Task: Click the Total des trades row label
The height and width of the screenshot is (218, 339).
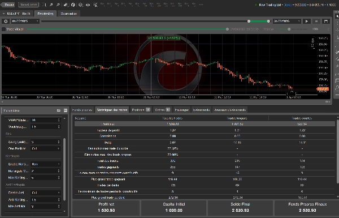Action: coord(108,161)
